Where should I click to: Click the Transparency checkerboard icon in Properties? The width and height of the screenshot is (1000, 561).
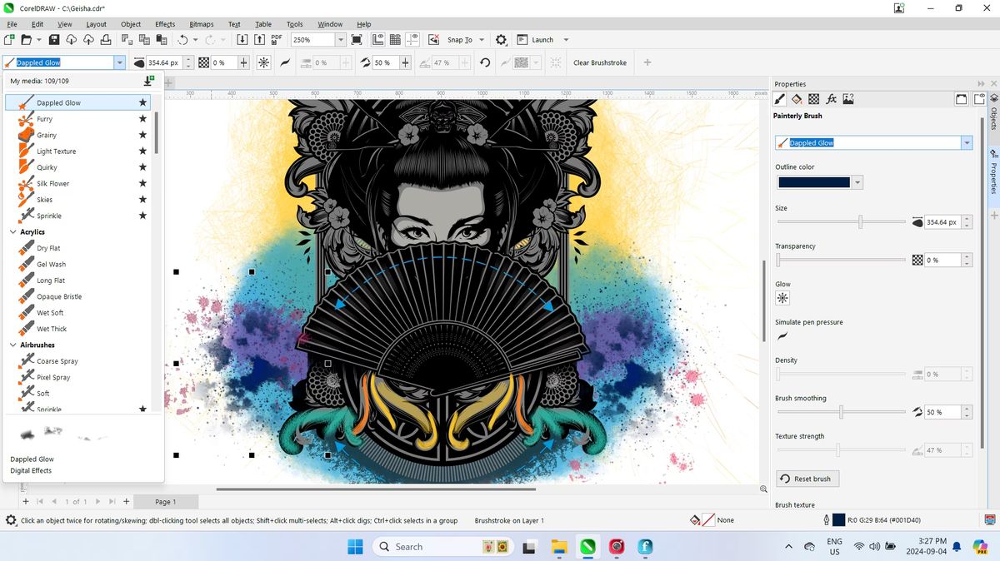(x=813, y=98)
